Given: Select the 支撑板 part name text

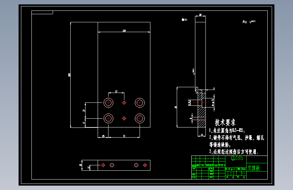Looking at the screenshot, I should point(254,168).
